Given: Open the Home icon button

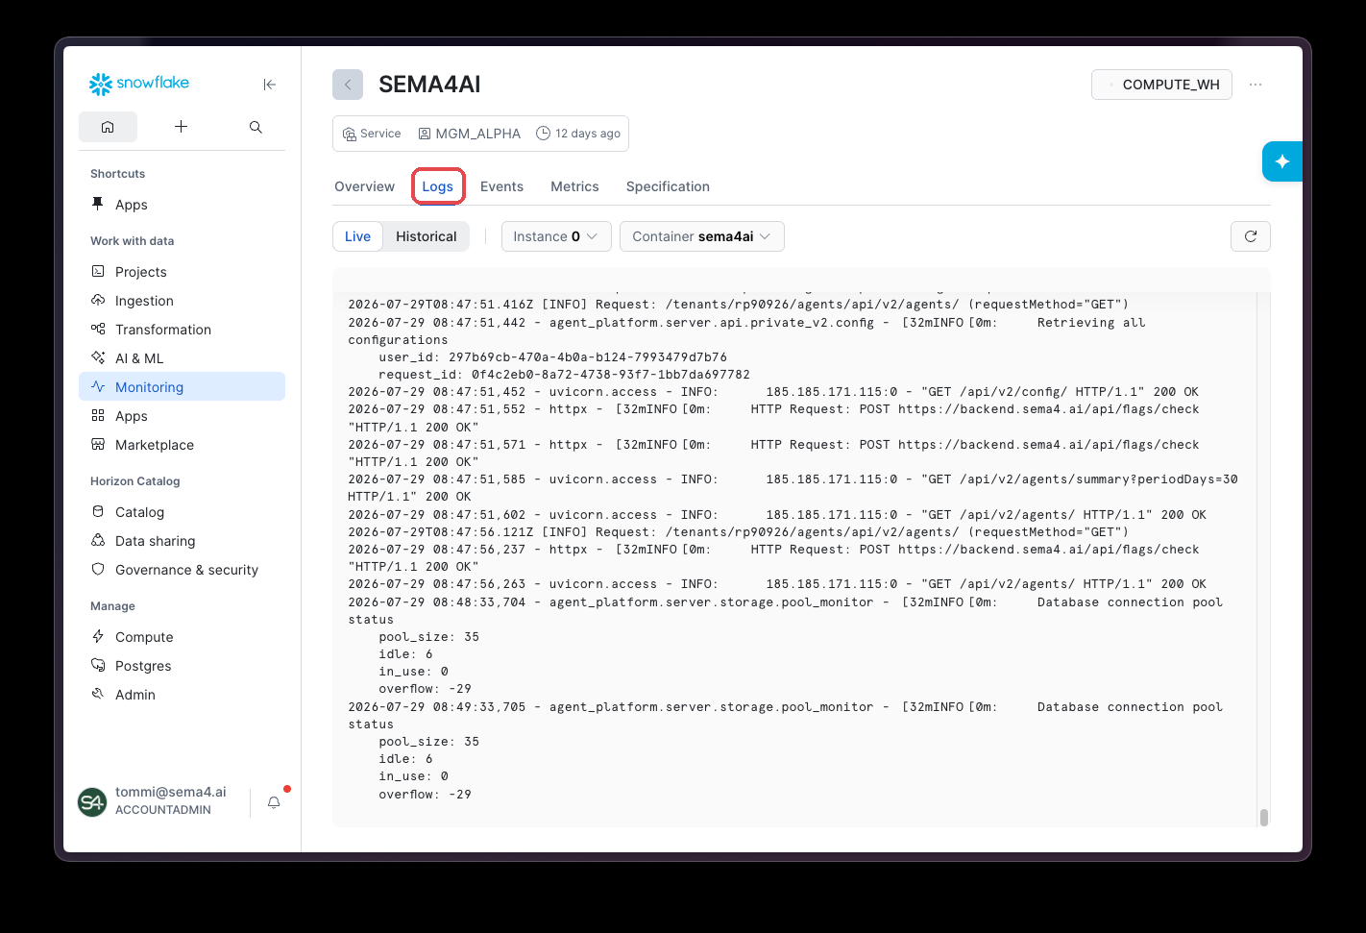Looking at the screenshot, I should pos(108,127).
